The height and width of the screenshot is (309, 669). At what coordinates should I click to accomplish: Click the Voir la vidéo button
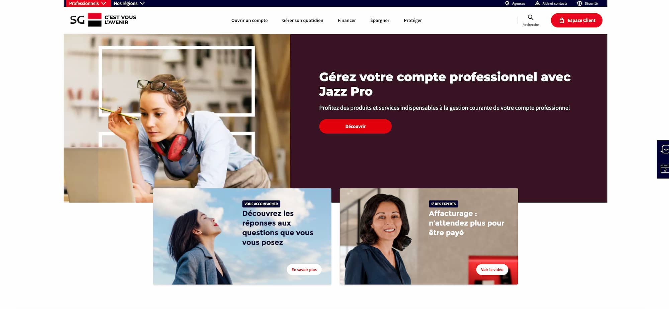492,270
